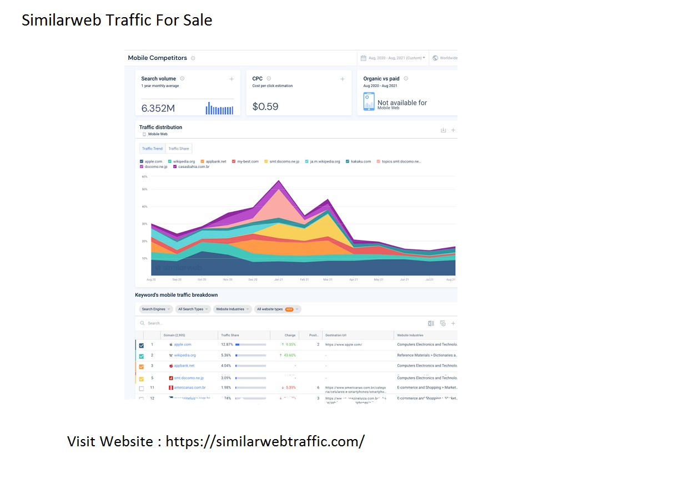Click plus icon on CPC card

343,79
